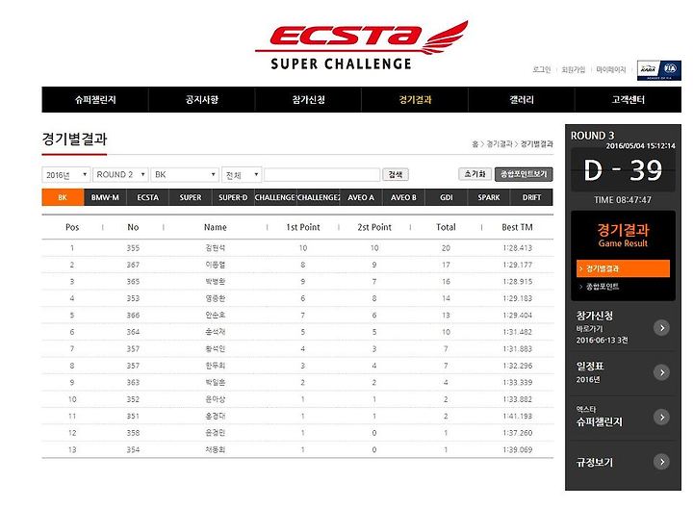The height and width of the screenshot is (508, 693).
Task: Click 홈 in the breadcrumb
Action: pos(475,144)
